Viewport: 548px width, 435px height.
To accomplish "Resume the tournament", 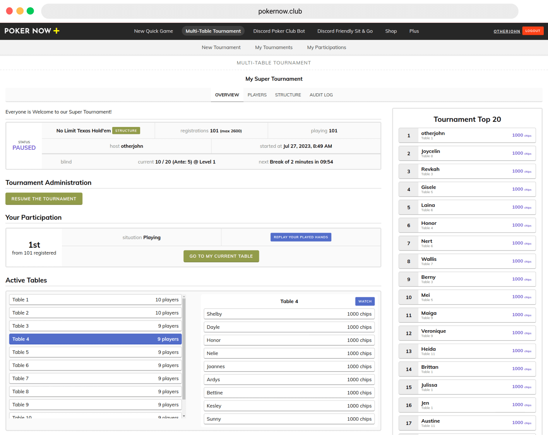I will (x=44, y=199).
